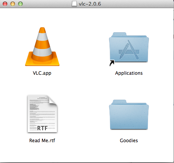Click the disk proxy icon in title bar
The image size is (174, 163).
tap(74, 4)
